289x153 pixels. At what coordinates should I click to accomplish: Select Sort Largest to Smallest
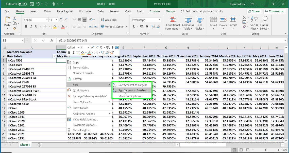point(132,90)
